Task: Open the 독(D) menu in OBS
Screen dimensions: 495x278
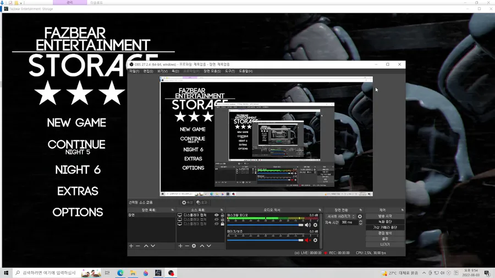Action: pyautogui.click(x=175, y=71)
